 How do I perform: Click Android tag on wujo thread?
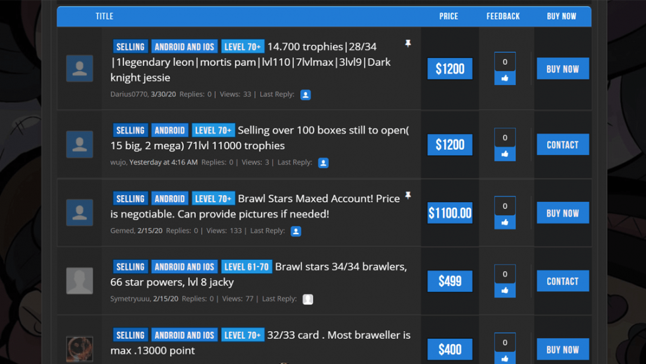click(x=170, y=131)
